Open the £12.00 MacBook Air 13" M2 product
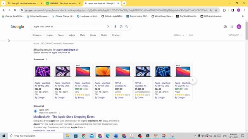 63,81
